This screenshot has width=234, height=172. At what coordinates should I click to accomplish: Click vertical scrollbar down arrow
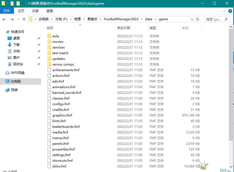(231, 167)
